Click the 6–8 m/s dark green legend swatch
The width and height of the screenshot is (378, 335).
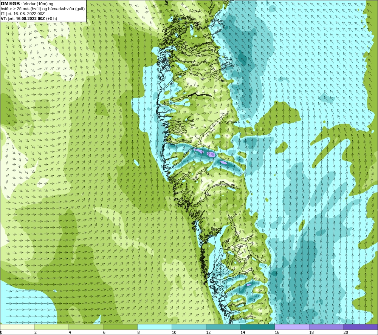(x=120, y=327)
